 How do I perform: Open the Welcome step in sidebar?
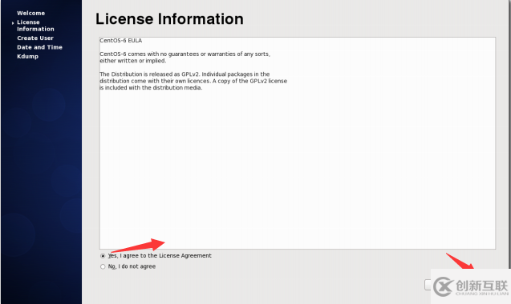click(31, 13)
